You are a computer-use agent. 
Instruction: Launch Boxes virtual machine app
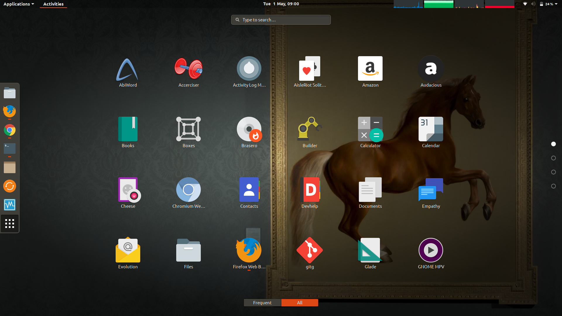coord(189,133)
